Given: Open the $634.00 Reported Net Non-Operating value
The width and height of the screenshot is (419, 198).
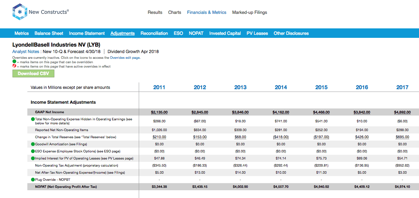Looking at the screenshot, I should coord(200,130).
